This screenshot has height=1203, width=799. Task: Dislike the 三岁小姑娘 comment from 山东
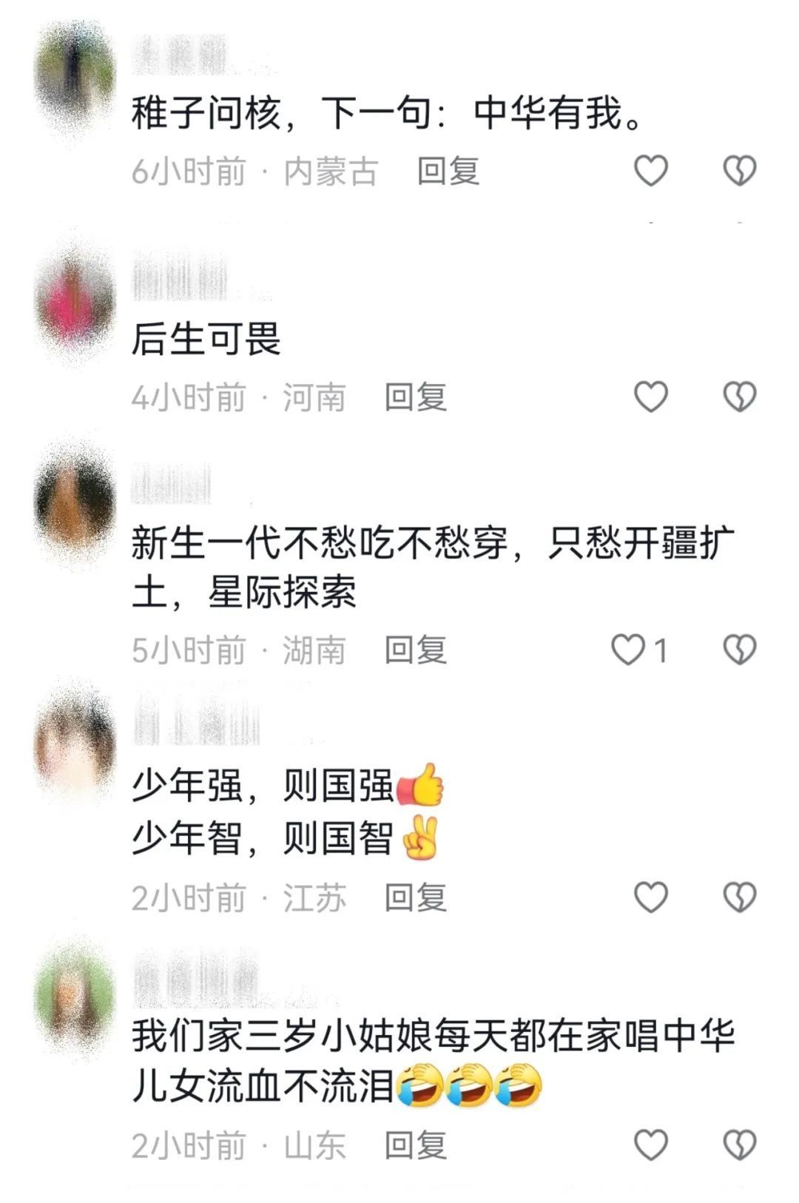click(739, 1145)
